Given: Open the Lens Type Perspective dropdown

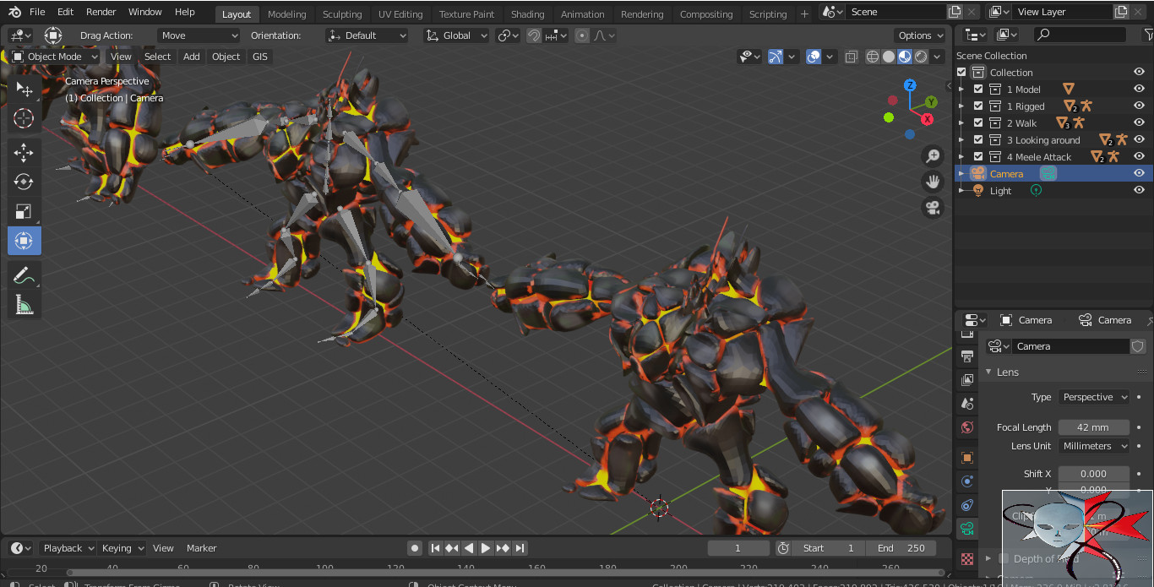Looking at the screenshot, I should coord(1094,397).
